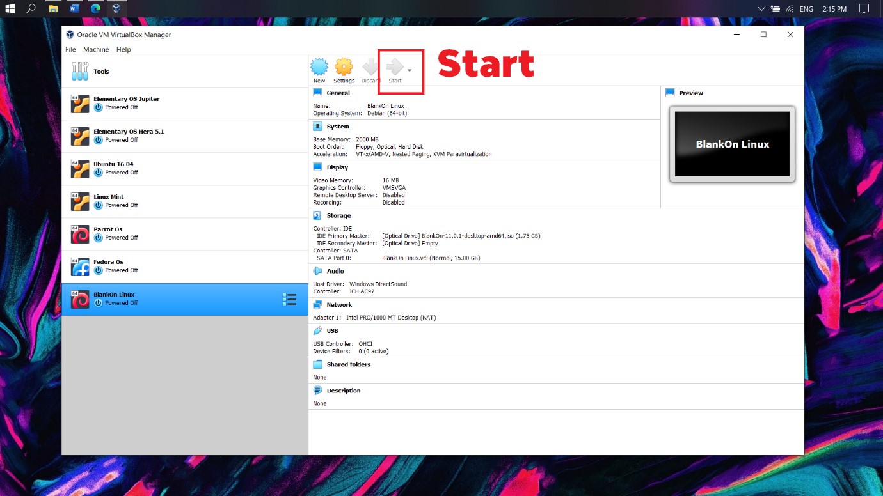Click the BlankOn-11.0.1-desktop-amd64.iso optical drive entry
Screen dimensions: 883x496
(x=461, y=236)
